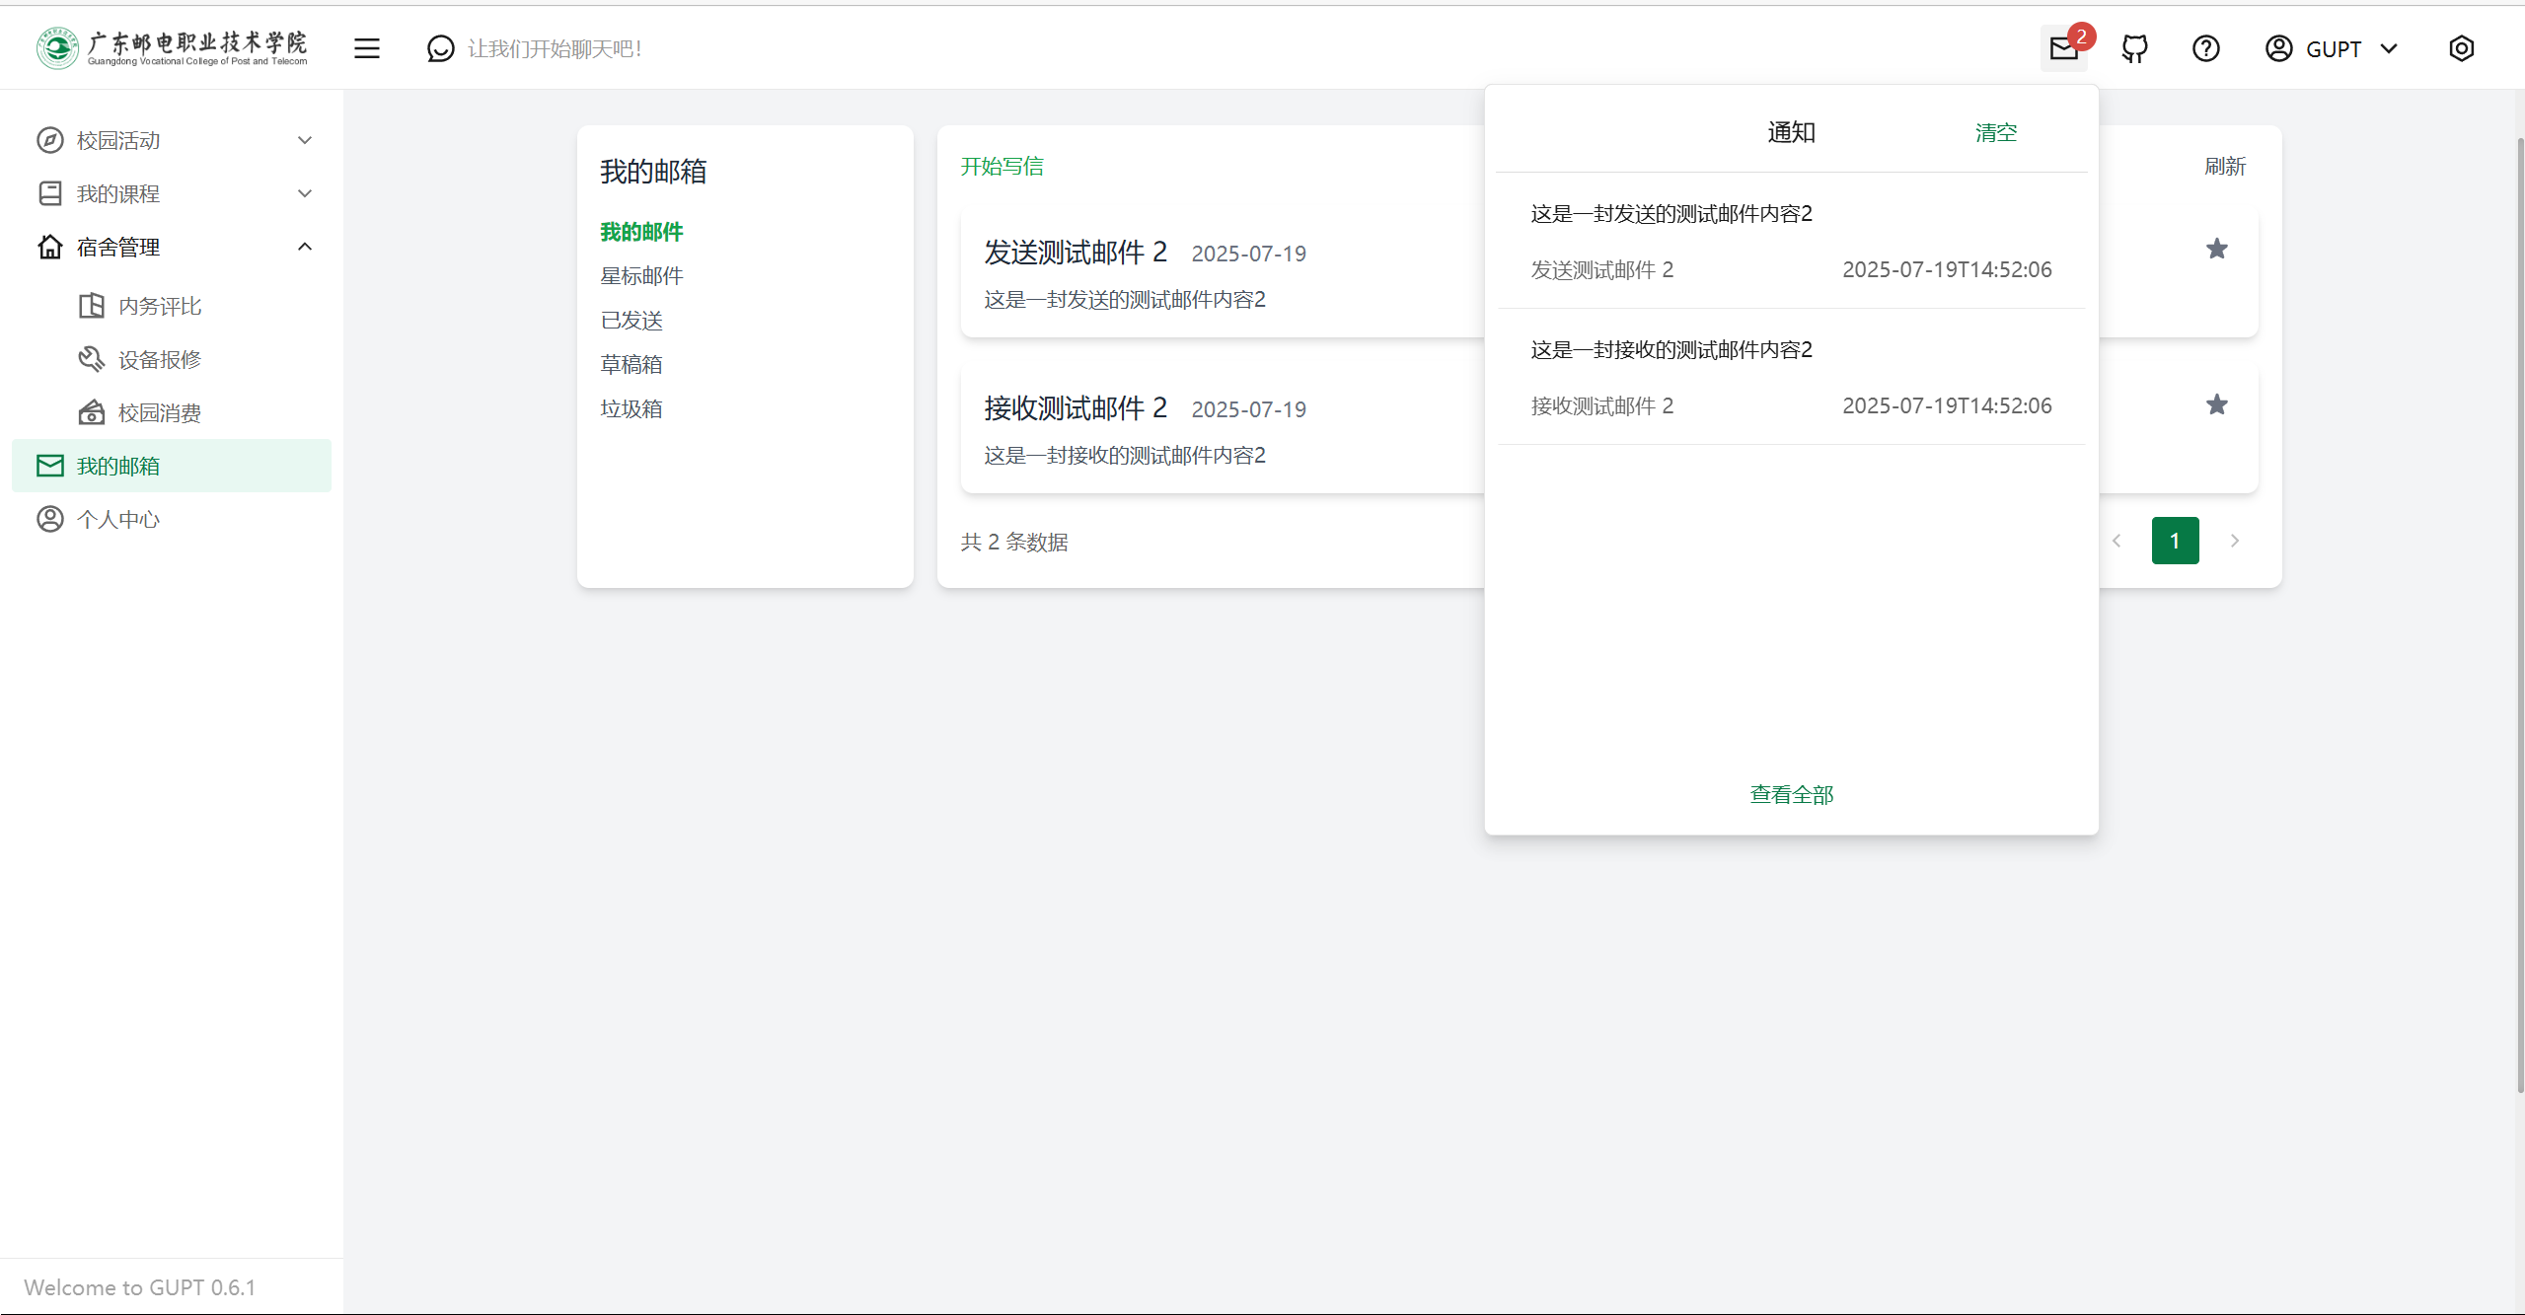Toggle star on 接收测试邮件 2
The width and height of the screenshot is (2525, 1315).
[x=2216, y=404]
